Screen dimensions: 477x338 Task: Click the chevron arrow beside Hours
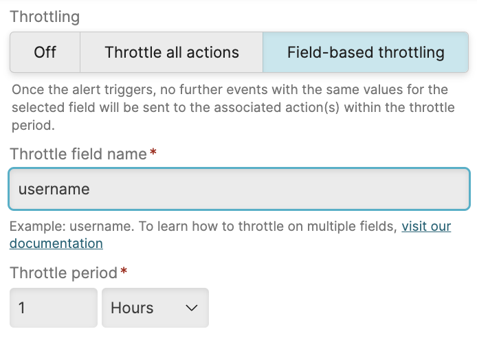click(x=192, y=308)
